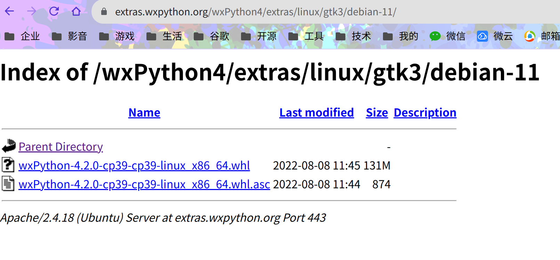
Task: Open the 影音 bookmark folder
Action: tap(69, 36)
